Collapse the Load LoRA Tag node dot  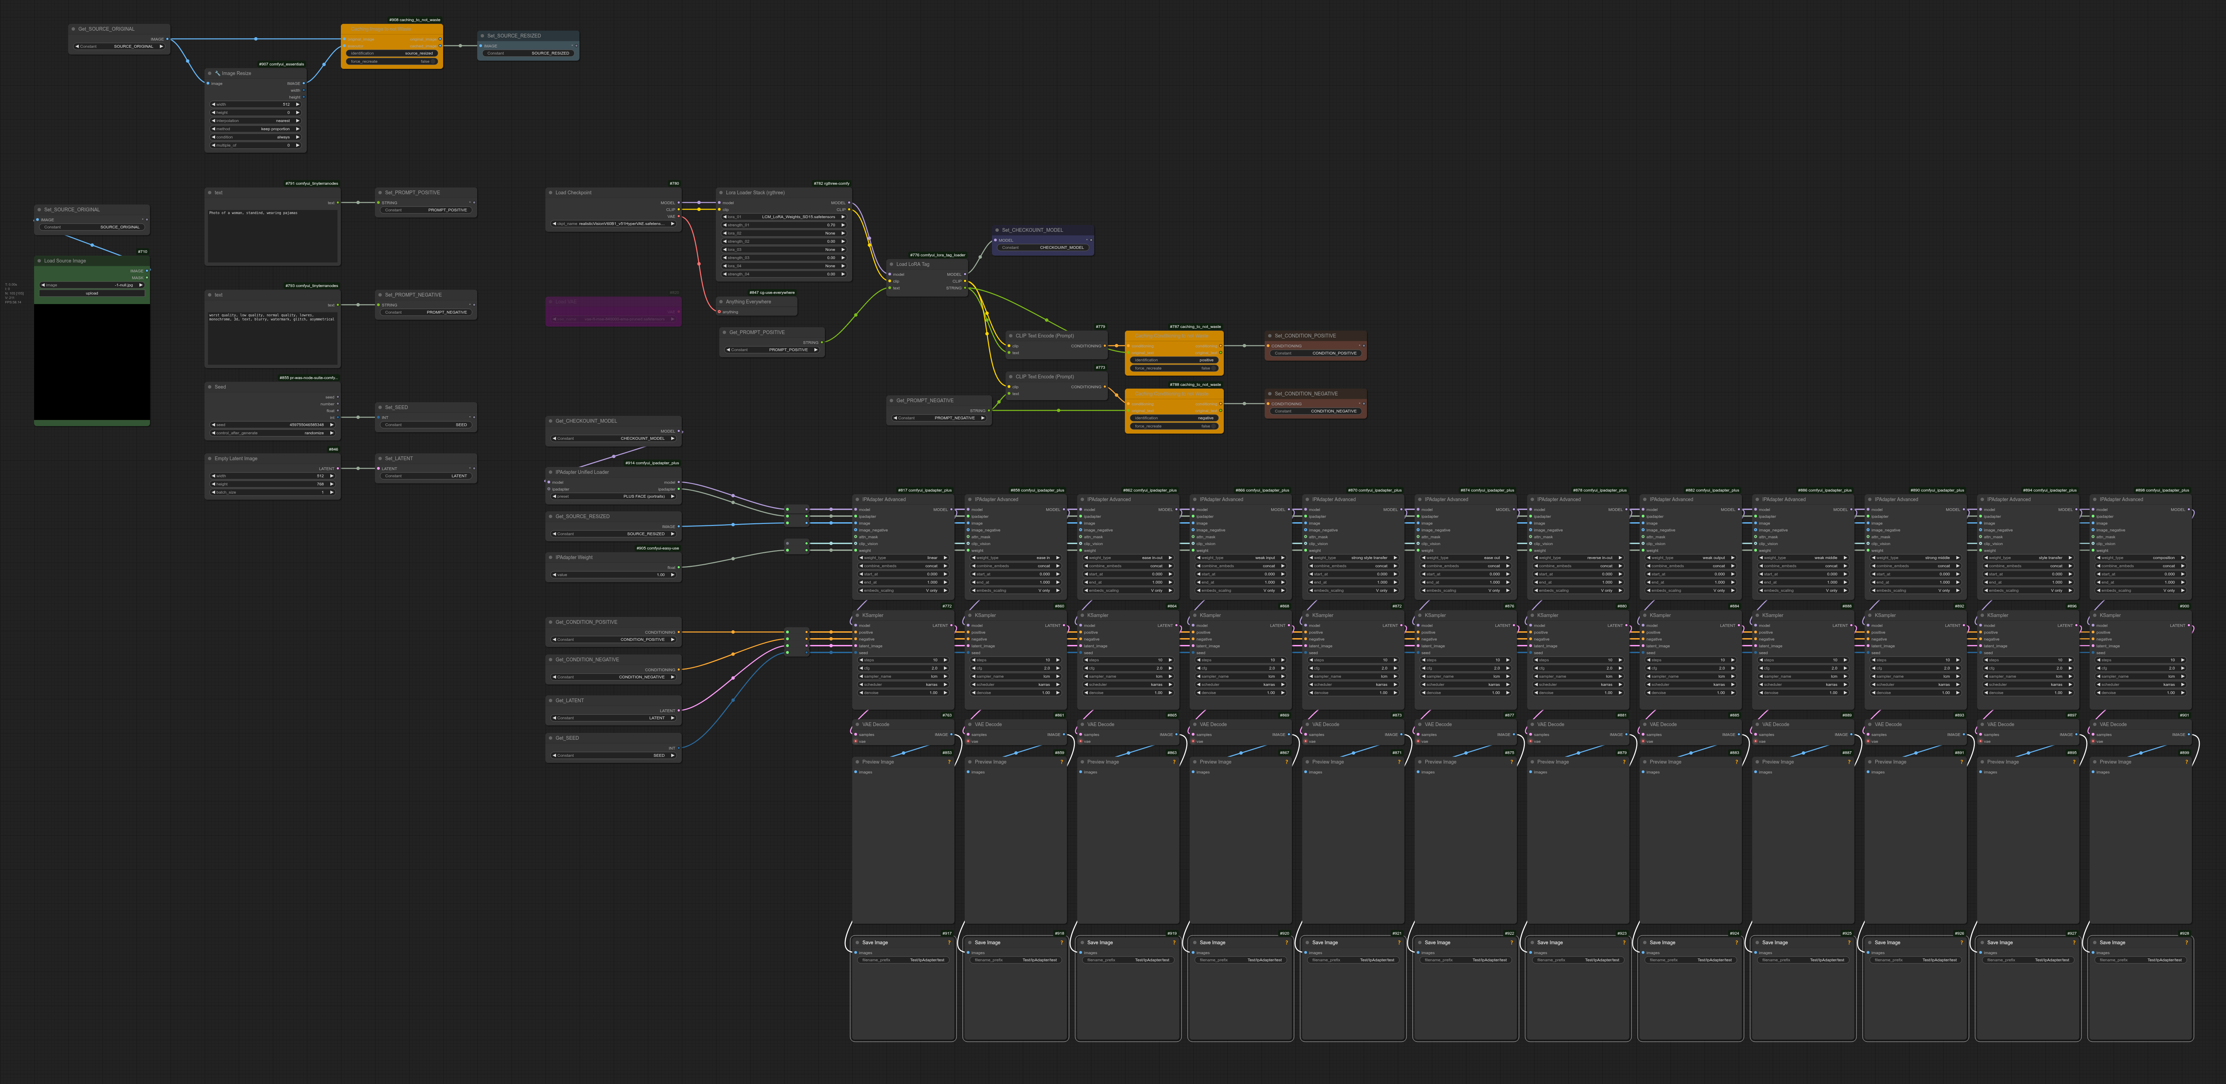click(891, 265)
